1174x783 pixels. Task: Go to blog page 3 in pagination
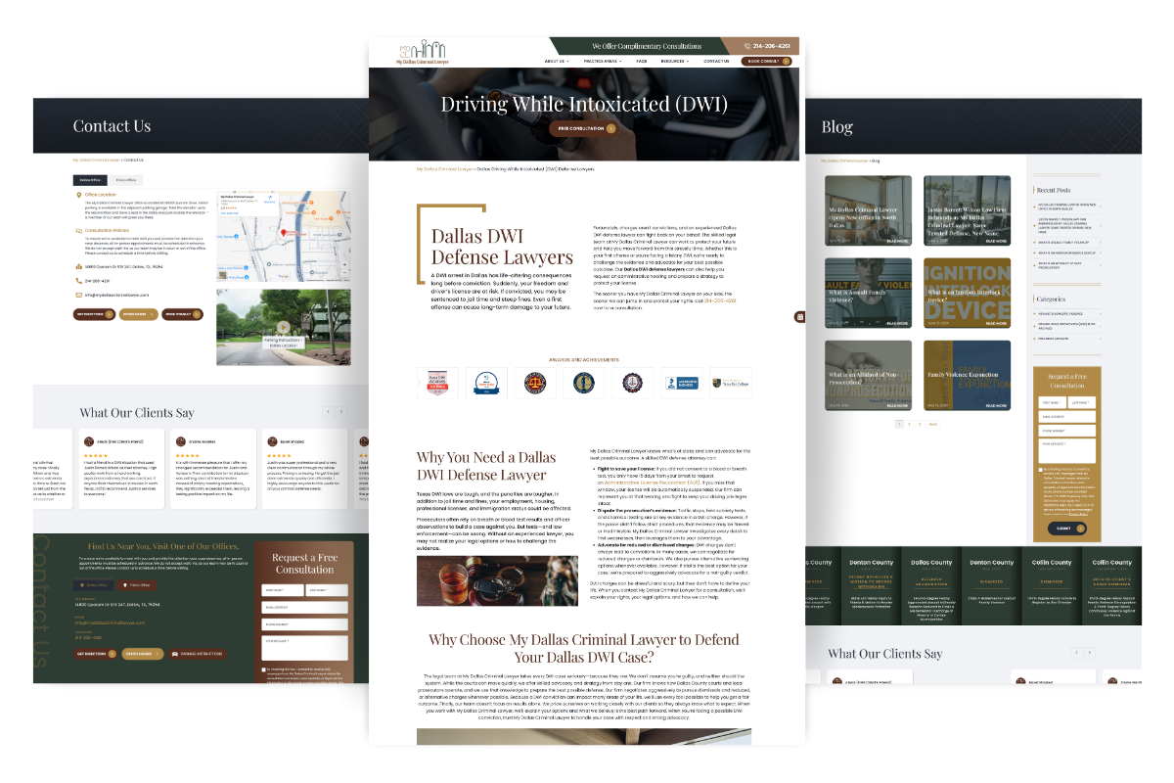(x=920, y=424)
